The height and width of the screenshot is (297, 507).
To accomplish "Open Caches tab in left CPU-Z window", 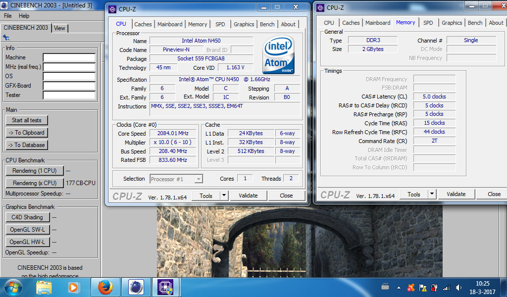I will 143,24.
